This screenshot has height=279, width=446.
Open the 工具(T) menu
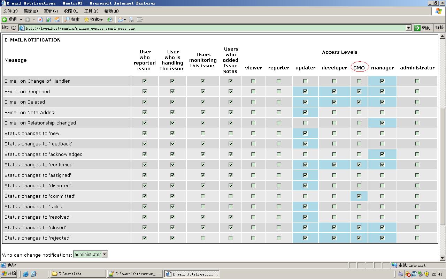(91, 11)
